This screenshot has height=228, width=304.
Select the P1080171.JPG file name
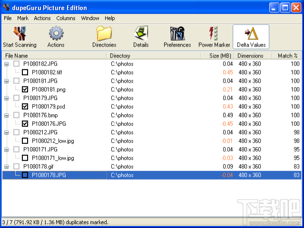pos(40,150)
